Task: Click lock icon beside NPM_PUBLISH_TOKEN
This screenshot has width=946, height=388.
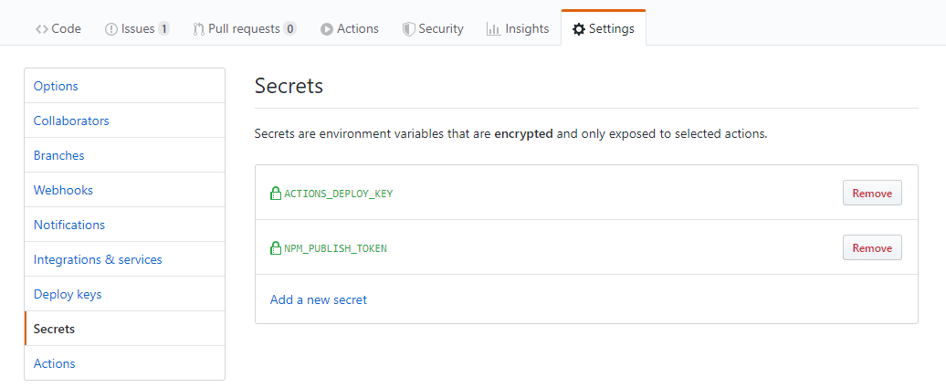Action: coord(275,248)
